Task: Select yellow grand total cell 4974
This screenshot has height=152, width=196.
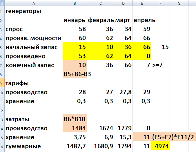Action: tap(161, 146)
